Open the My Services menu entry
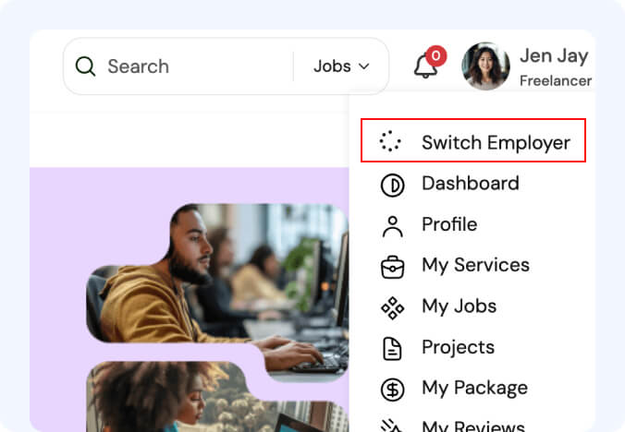 point(475,265)
